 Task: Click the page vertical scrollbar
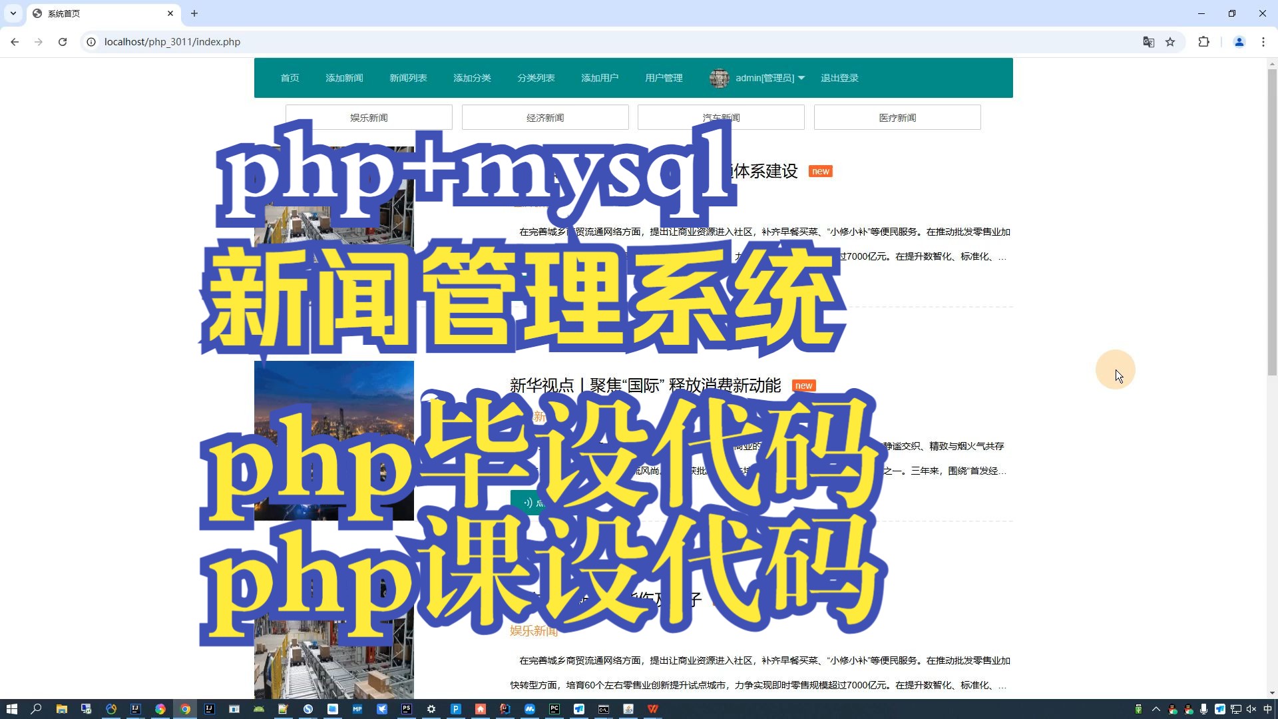pyautogui.click(x=1272, y=222)
